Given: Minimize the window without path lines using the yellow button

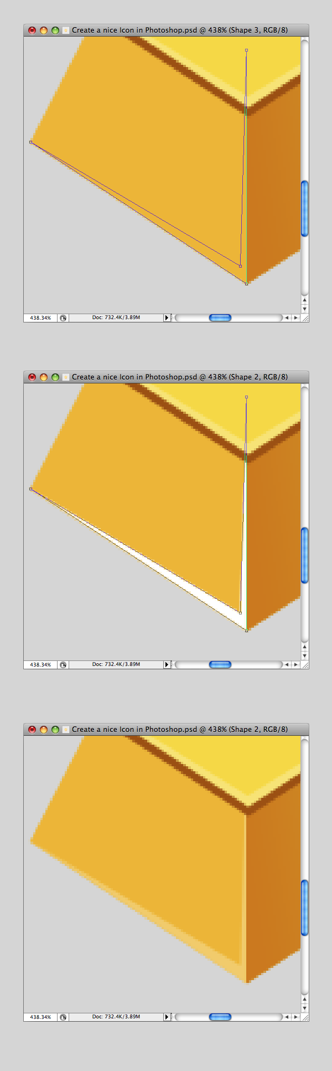Looking at the screenshot, I should (x=44, y=730).
